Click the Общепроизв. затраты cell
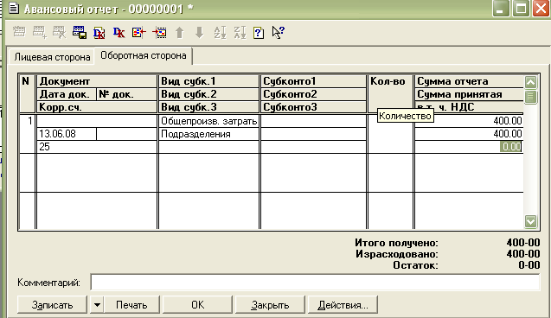Screen dimensions: 551x318 point(208,121)
